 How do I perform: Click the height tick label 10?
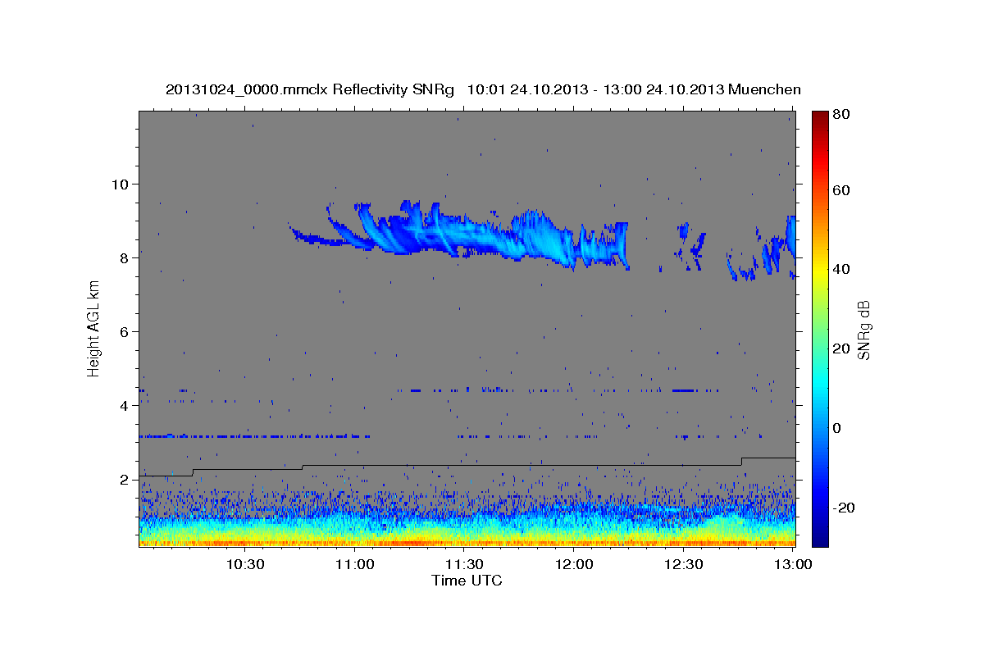121,184
